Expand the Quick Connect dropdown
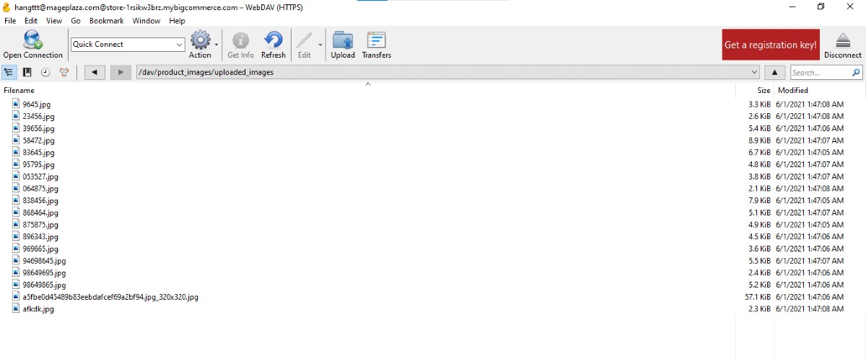The width and height of the screenshot is (866, 361). [179, 45]
